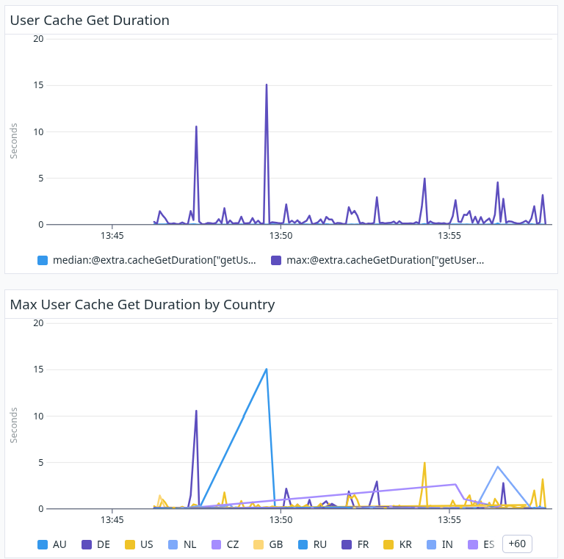Open the User Cache Get Duration title
This screenshot has width=564, height=559.
point(90,20)
